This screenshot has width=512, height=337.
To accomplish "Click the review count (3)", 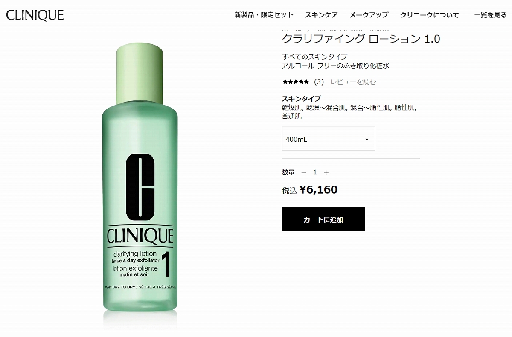I will coord(319,82).
